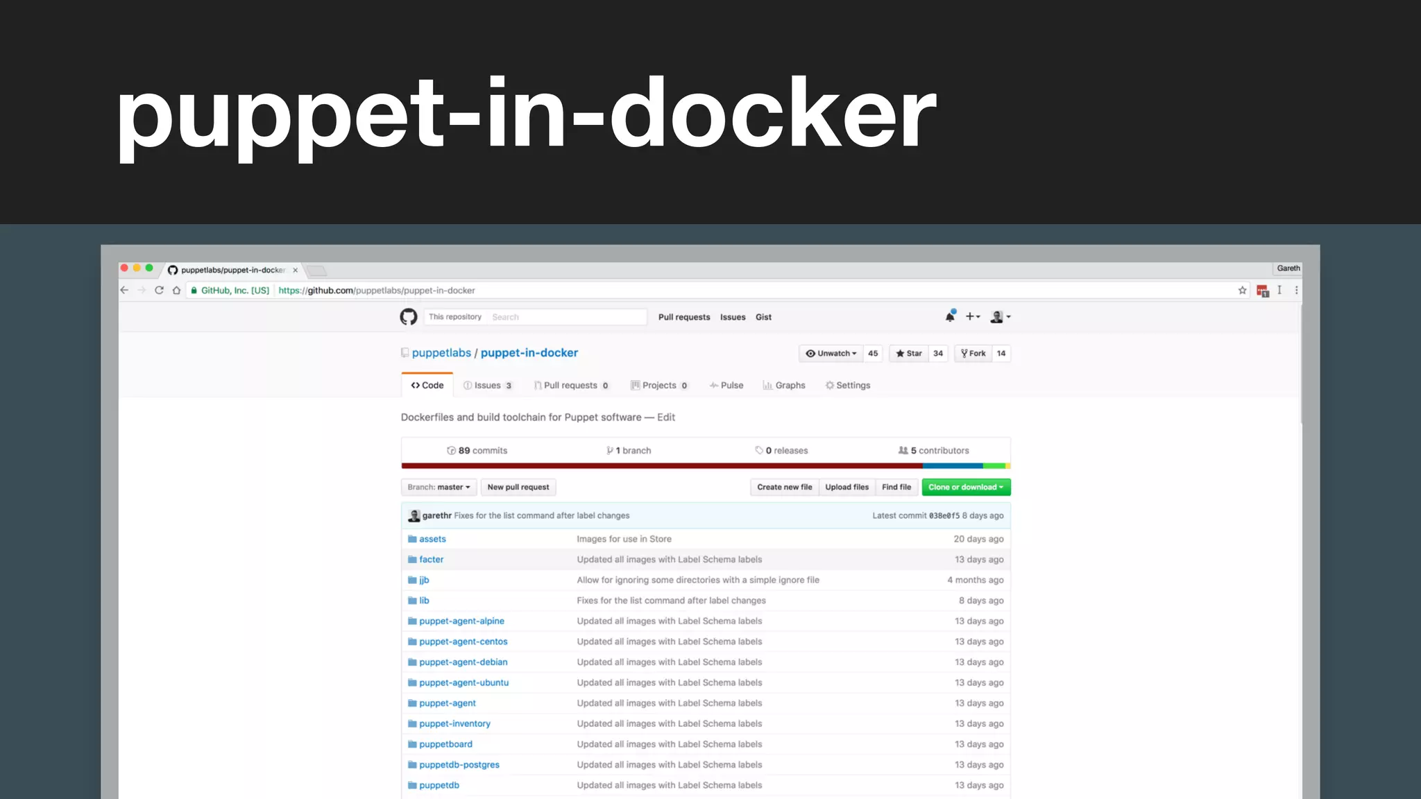Click the Gareth profile button in Chrome
The image size is (1421, 799).
click(x=1288, y=268)
